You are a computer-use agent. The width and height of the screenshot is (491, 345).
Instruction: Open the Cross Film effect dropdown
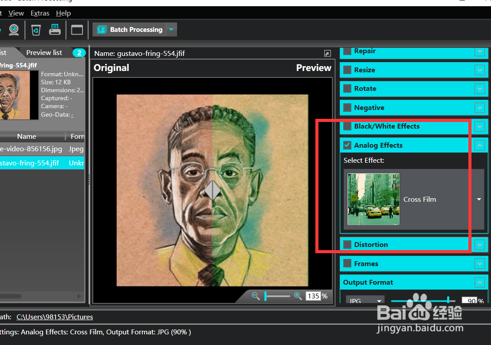click(x=479, y=200)
